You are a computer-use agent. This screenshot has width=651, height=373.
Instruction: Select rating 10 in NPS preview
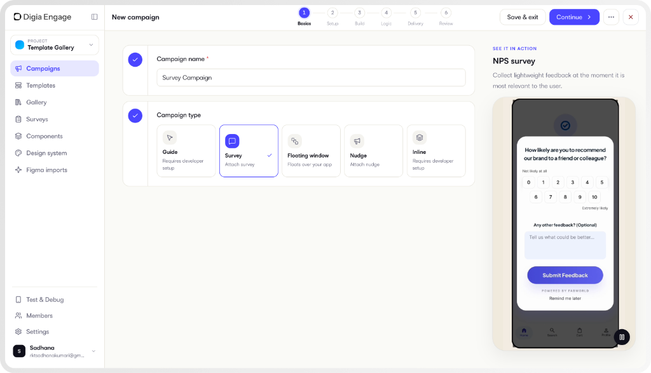(594, 197)
